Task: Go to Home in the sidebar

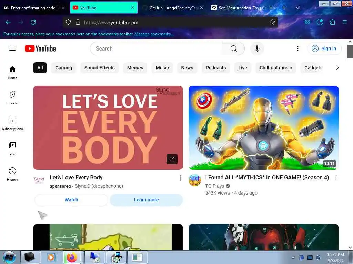Action: coord(12,73)
